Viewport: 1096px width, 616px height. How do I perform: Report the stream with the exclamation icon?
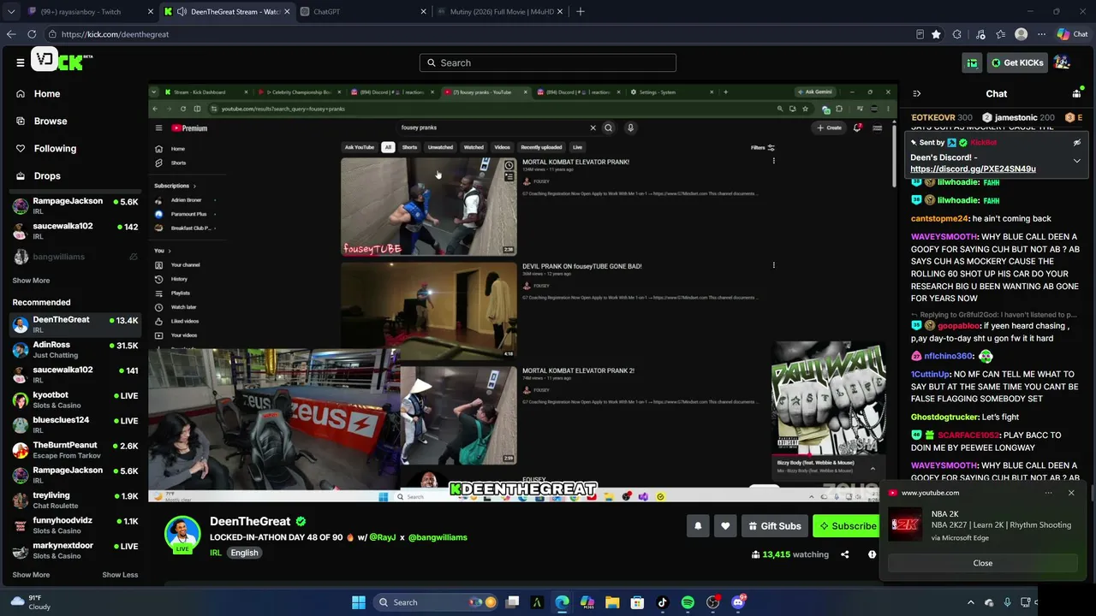872,554
